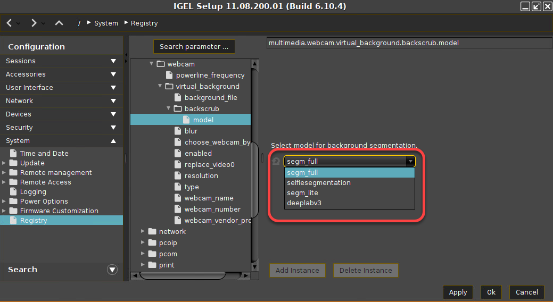Select the powerline_frequency file icon
The height and width of the screenshot is (302, 553).
(x=170, y=75)
